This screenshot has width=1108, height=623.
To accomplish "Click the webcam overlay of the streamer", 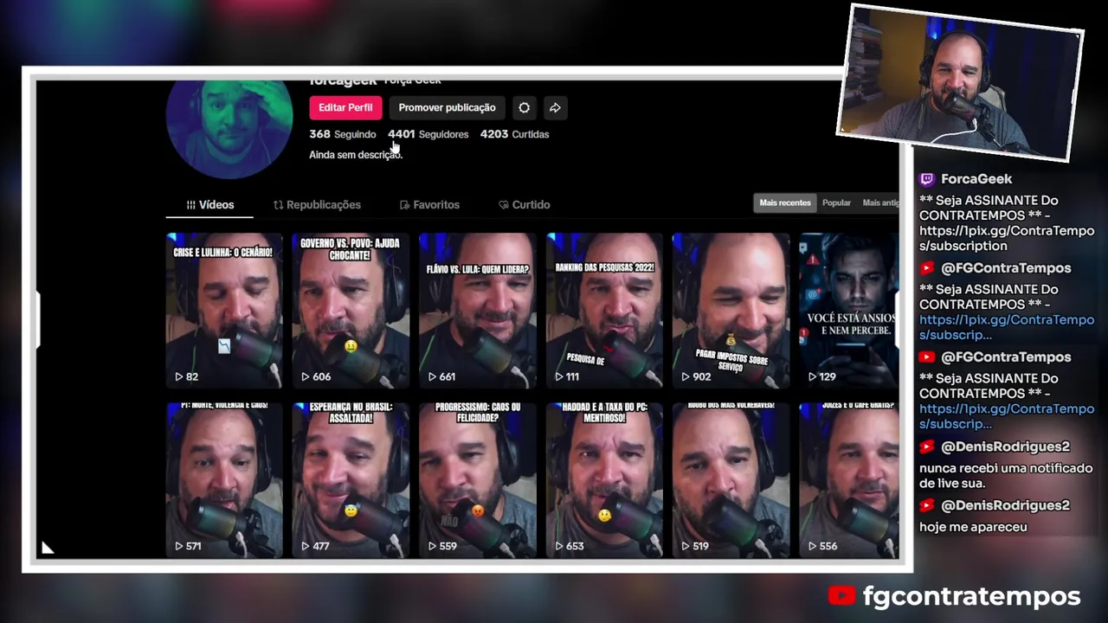I will point(960,83).
